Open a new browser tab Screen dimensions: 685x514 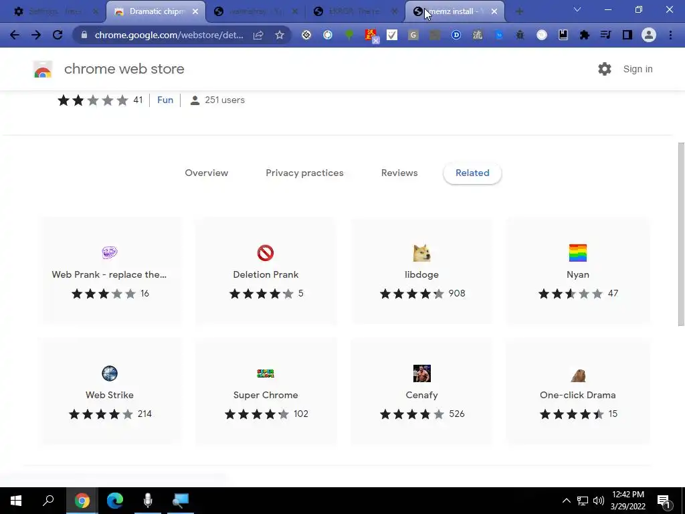tap(519, 12)
